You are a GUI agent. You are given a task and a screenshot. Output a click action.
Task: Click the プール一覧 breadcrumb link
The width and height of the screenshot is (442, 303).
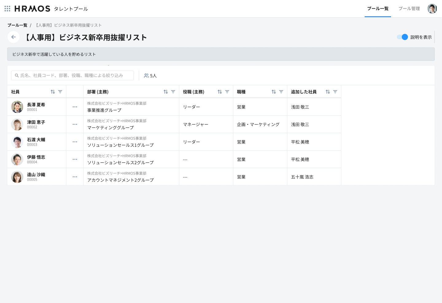coord(17,25)
